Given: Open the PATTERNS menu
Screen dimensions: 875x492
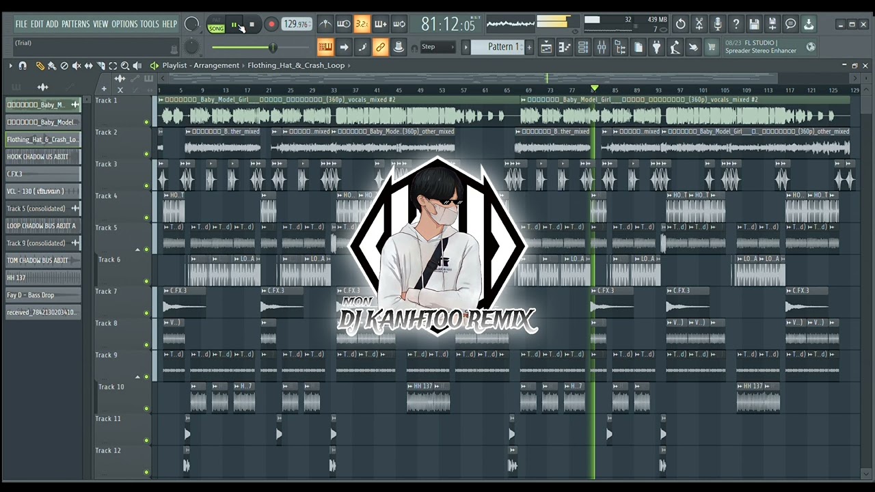Looking at the screenshot, I should coord(76,24).
